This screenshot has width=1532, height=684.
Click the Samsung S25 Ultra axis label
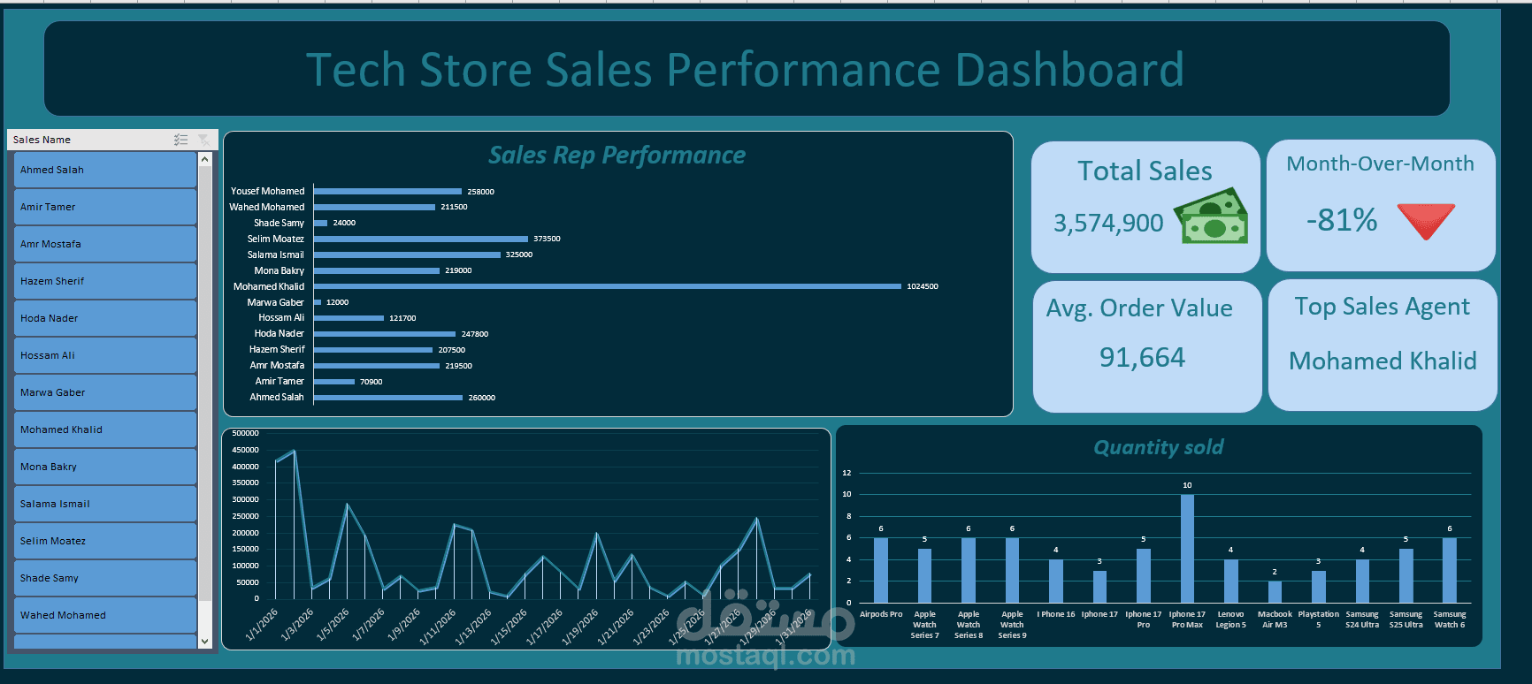pos(1406,619)
